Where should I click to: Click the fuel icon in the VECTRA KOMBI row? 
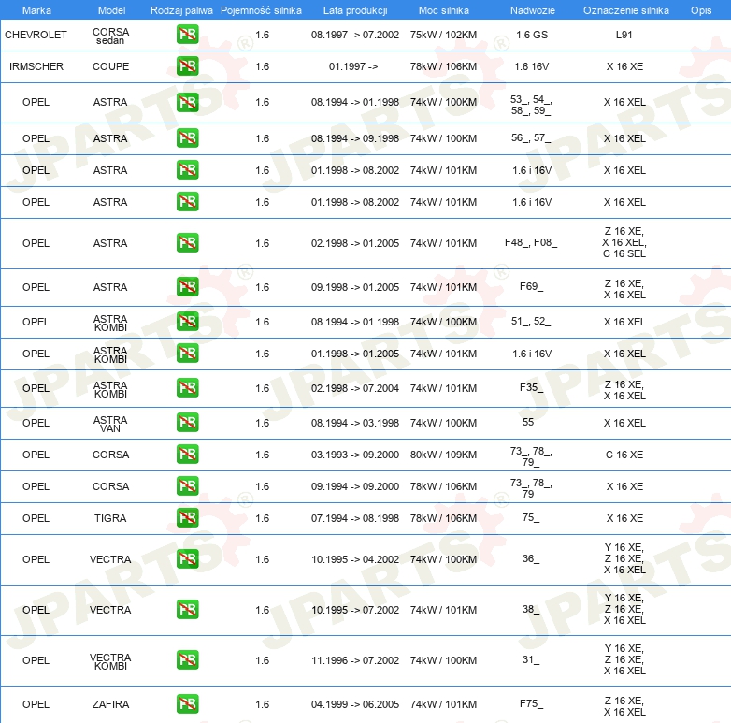point(187,660)
